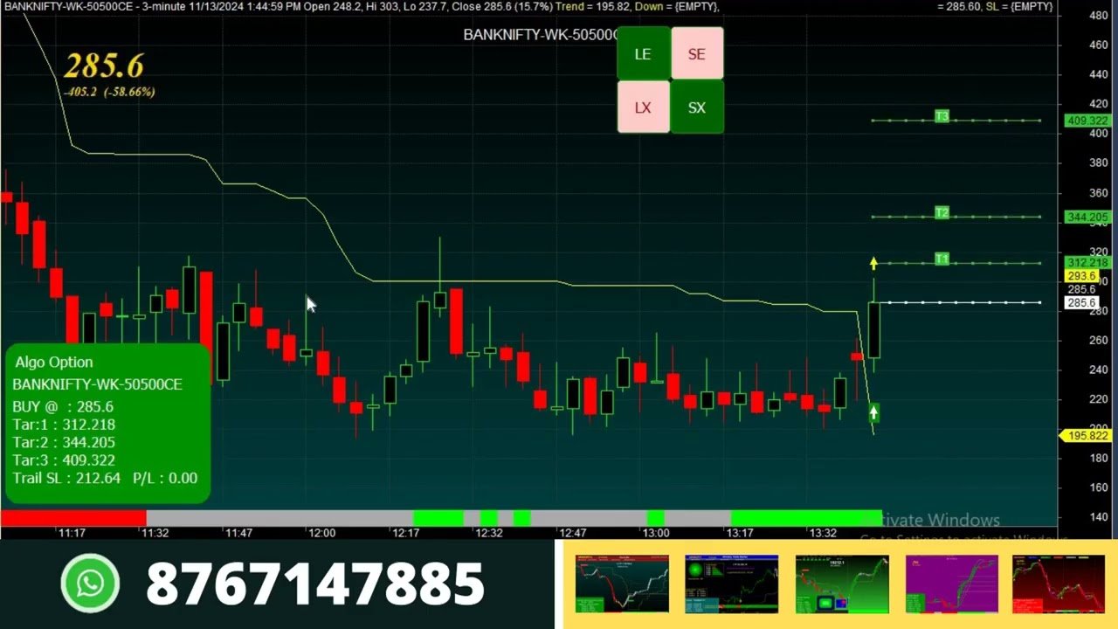Click the WhatsApp logo icon
The width and height of the screenshot is (1118, 629).
coord(90,584)
